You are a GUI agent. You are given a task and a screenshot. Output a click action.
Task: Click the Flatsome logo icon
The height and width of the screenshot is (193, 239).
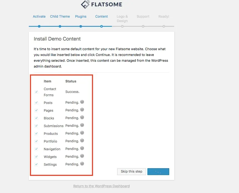click(85, 4)
